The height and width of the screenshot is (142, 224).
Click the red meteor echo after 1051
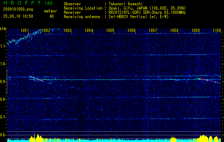pos(37,79)
